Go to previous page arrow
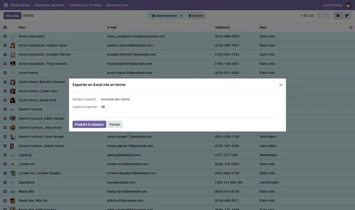Viewport: 355px width, 210px height. (x=319, y=16)
